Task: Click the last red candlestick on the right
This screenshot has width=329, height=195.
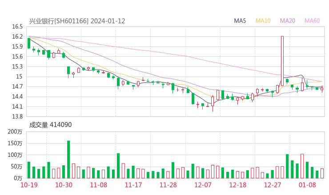Action: (x=322, y=89)
